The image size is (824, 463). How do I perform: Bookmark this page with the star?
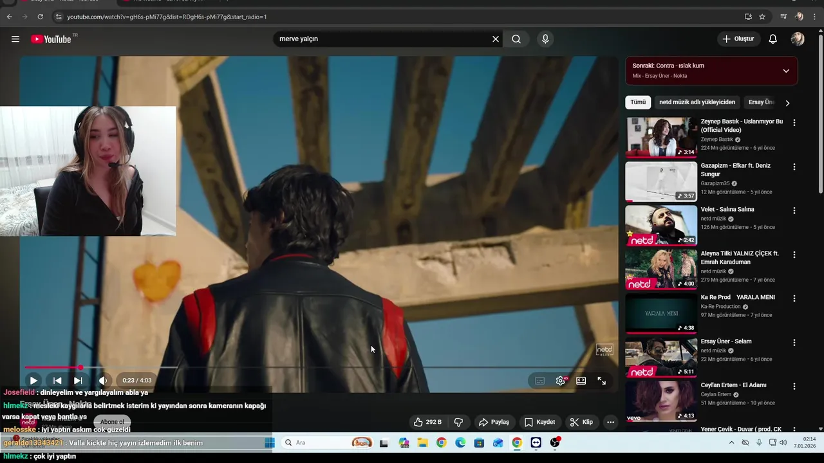(x=762, y=17)
